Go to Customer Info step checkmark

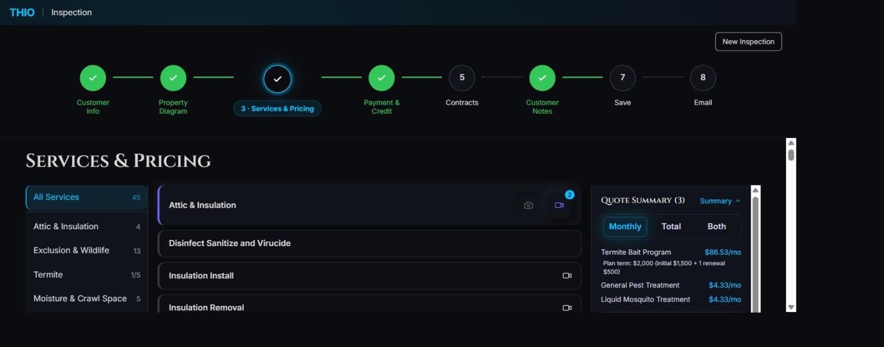93,78
